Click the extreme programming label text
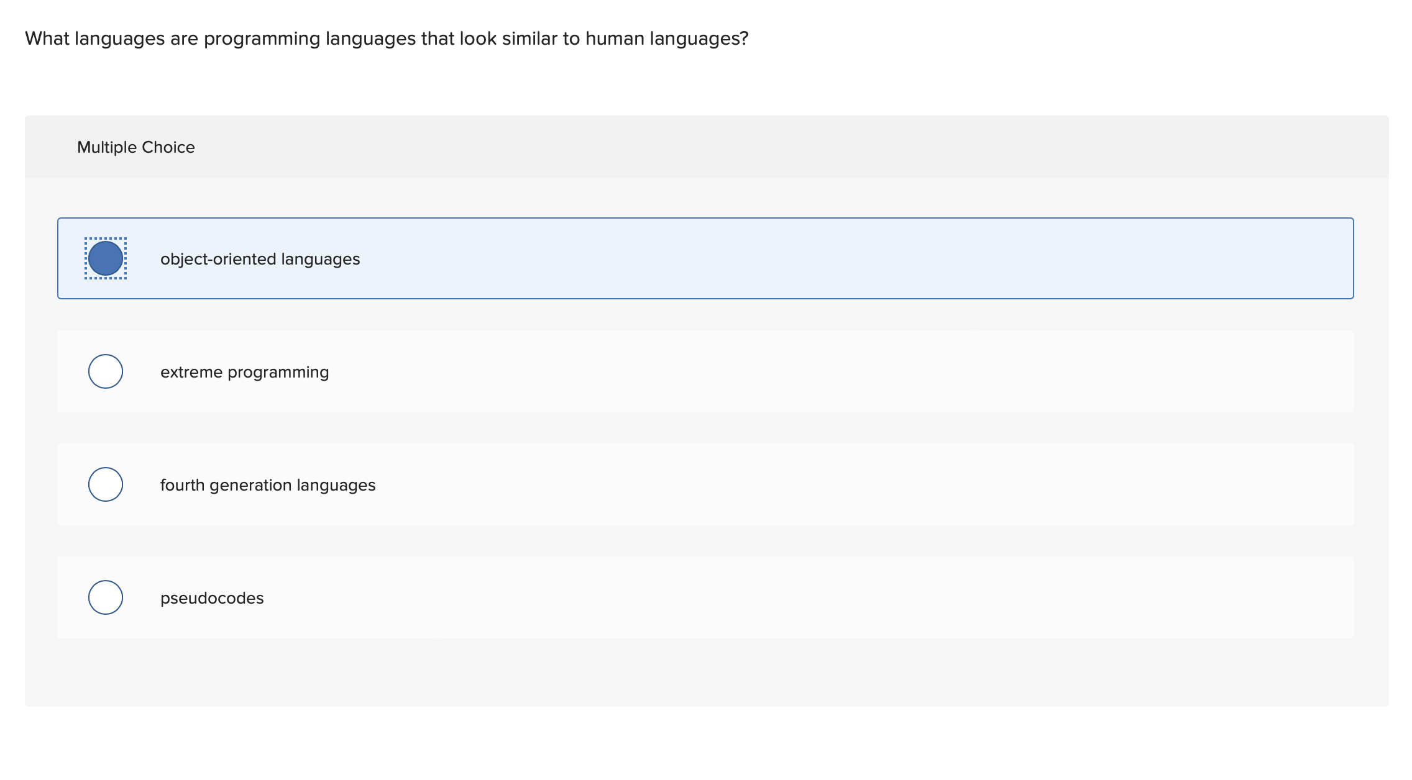Viewport: 1412px width, 780px height. click(245, 371)
